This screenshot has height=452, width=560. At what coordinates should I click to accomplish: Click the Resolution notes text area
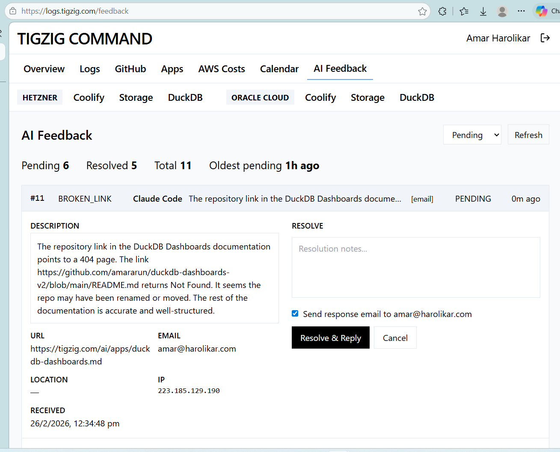tap(415, 267)
